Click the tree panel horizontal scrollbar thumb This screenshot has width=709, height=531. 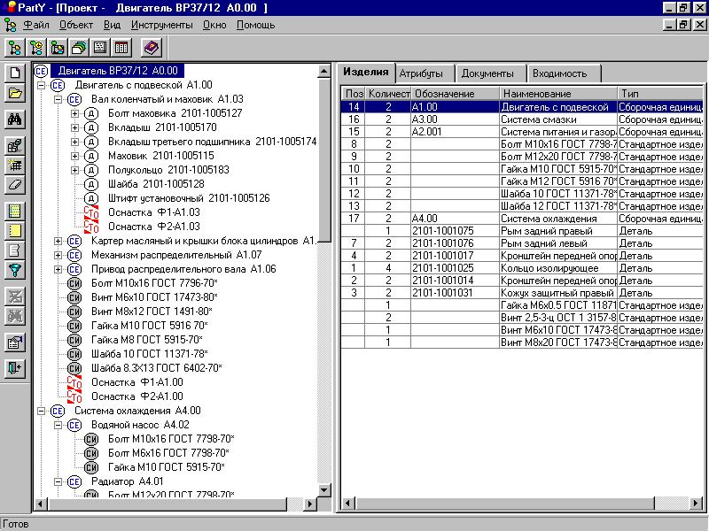167,504
